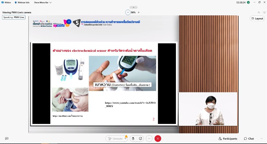This screenshot has width=267, height=144.
Task: Open Webinar Info
Action: pos(22,2)
